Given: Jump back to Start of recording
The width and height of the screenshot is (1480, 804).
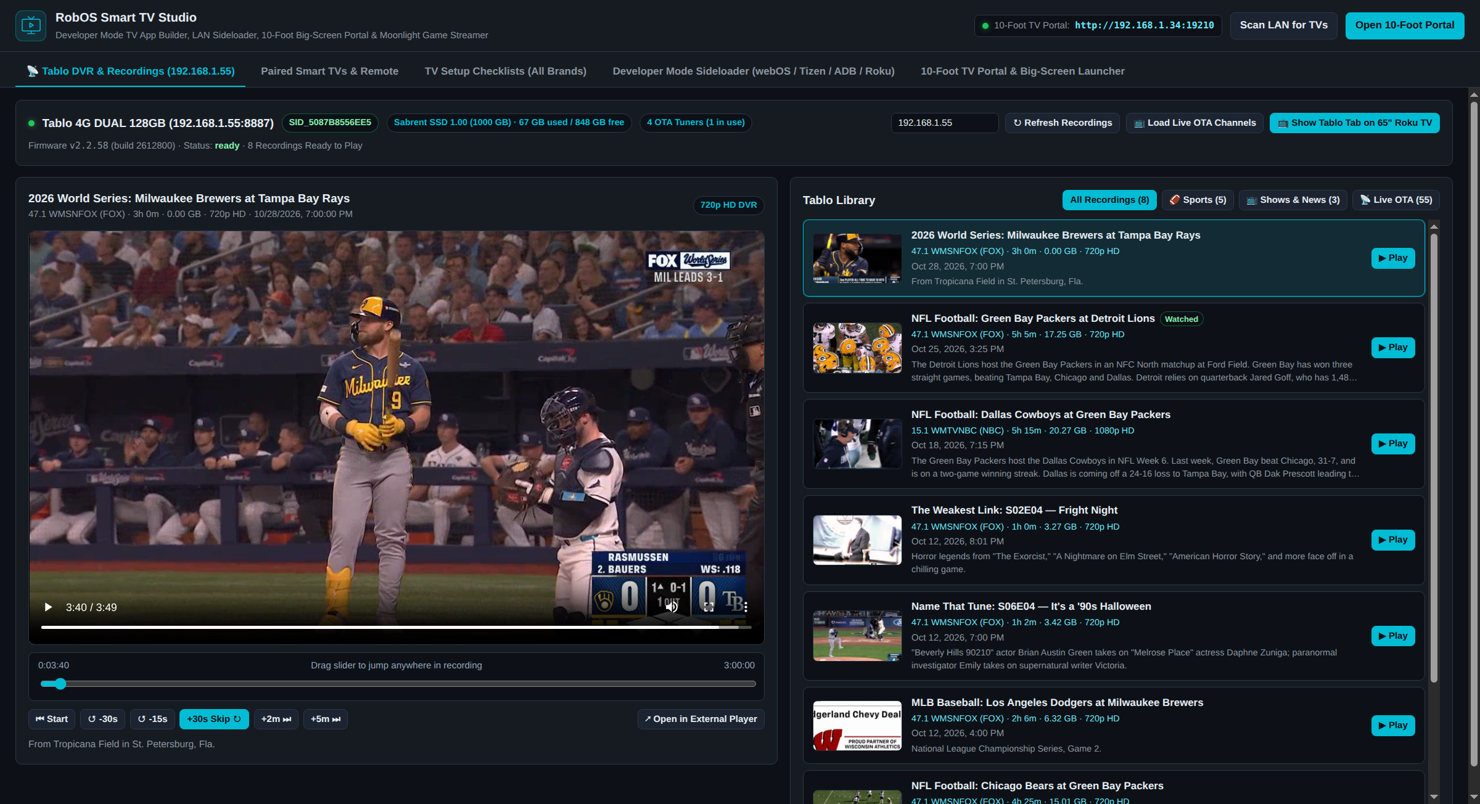Looking at the screenshot, I should point(52,719).
